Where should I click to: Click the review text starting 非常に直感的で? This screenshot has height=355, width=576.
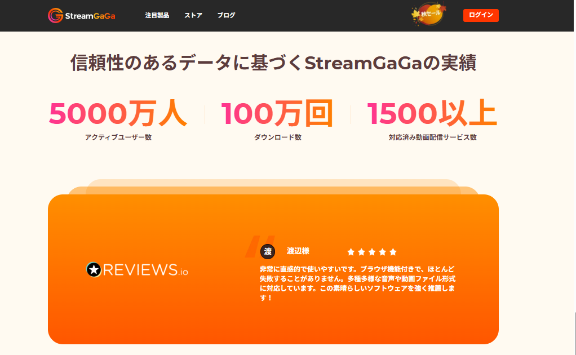357,283
